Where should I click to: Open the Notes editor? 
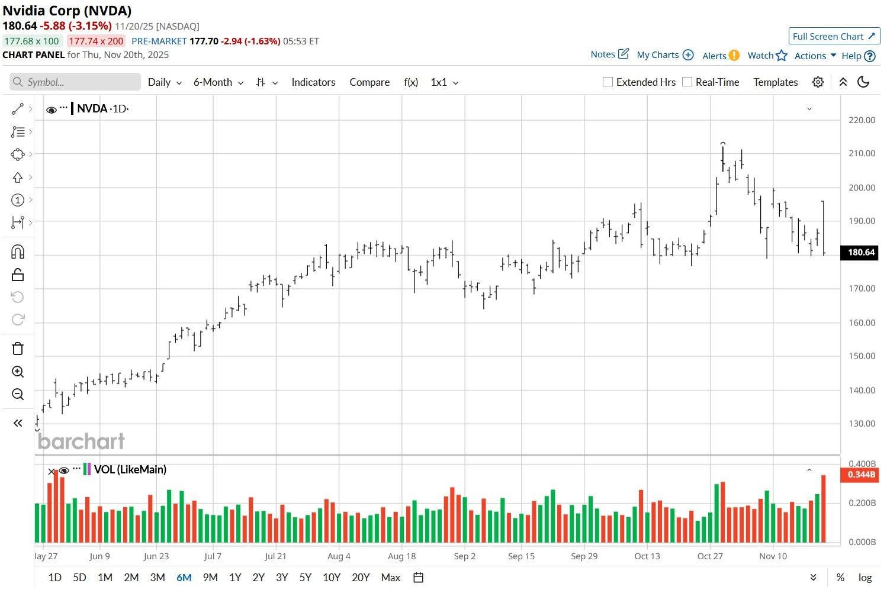click(x=609, y=54)
